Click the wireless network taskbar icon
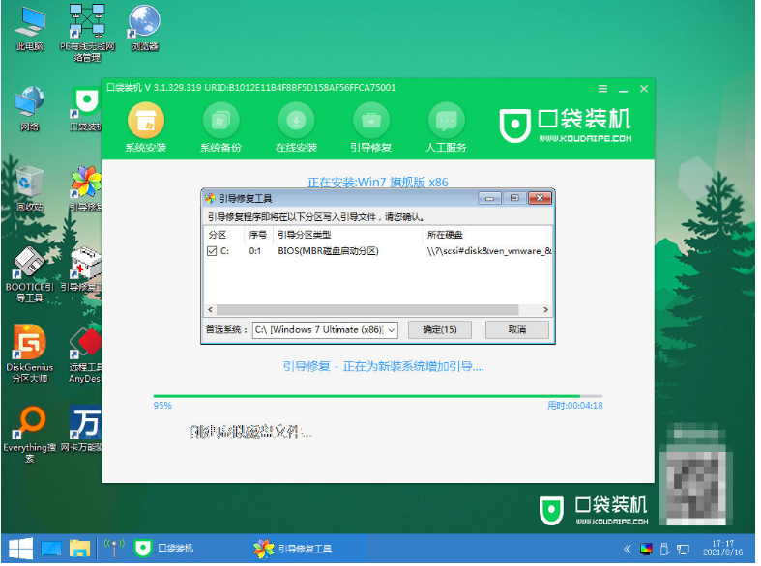761x566 pixels. point(113,548)
